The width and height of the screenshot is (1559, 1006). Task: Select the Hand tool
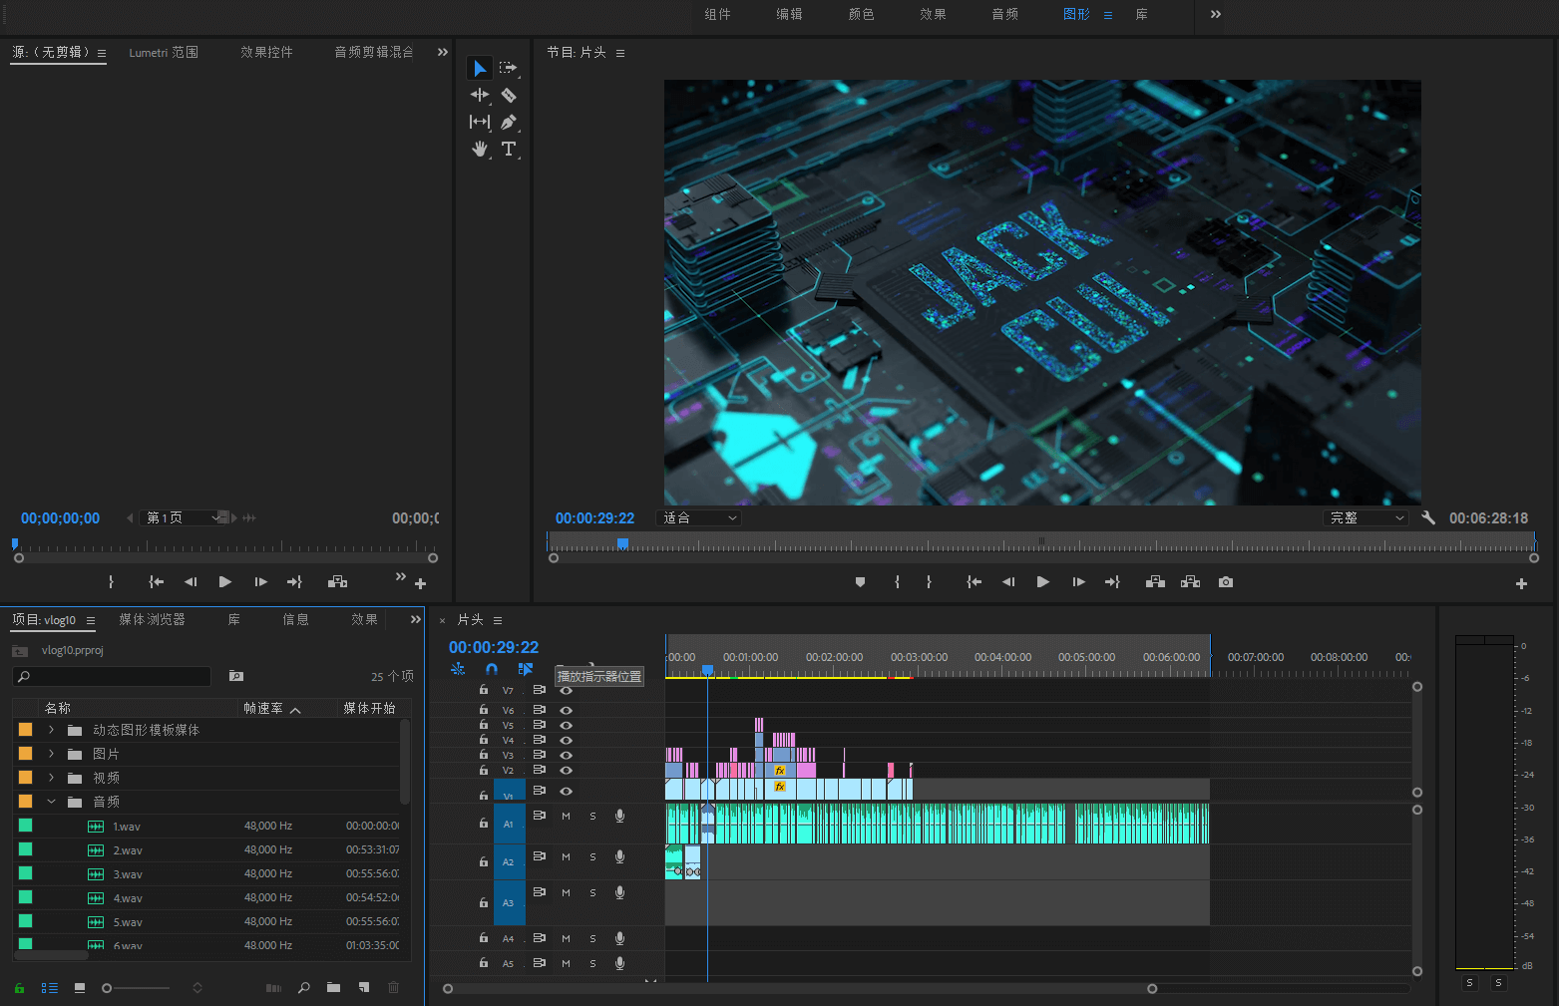(480, 149)
